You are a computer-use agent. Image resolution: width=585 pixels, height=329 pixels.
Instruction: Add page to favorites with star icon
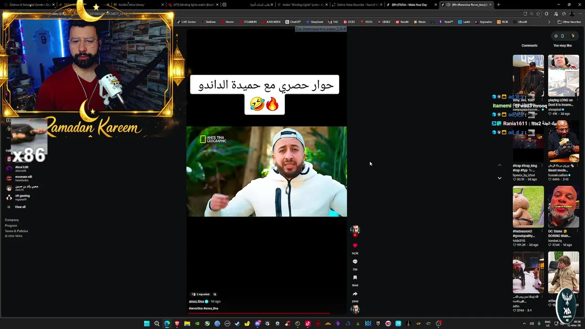[x=538, y=14]
